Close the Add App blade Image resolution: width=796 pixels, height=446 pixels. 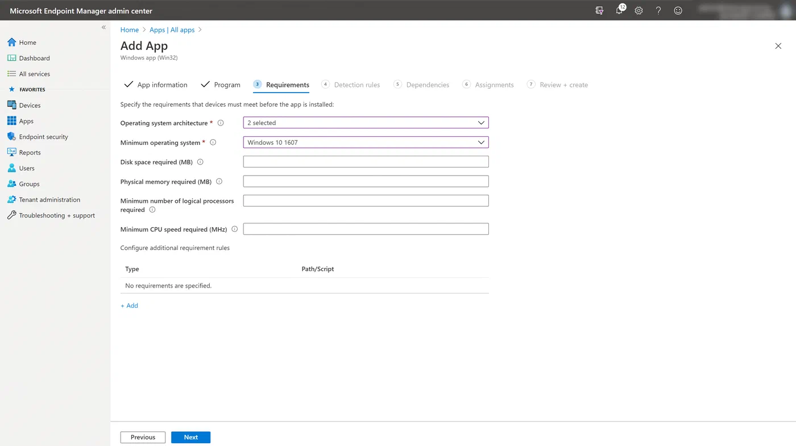(x=778, y=46)
